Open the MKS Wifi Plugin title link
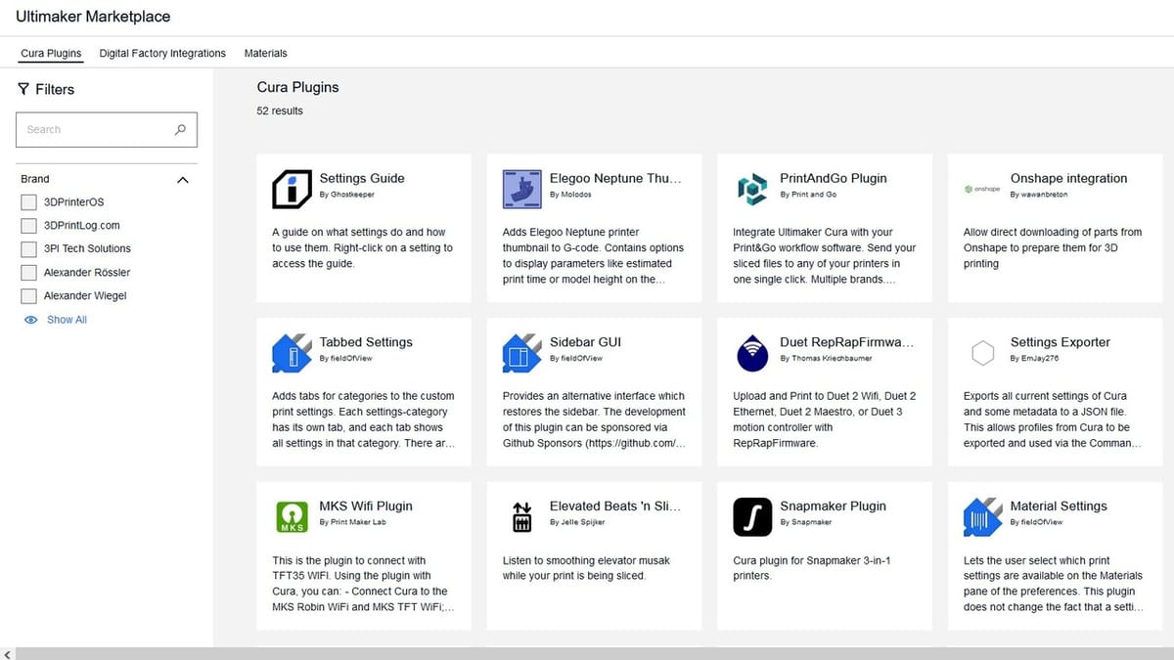This screenshot has height=660, width=1174. (366, 506)
